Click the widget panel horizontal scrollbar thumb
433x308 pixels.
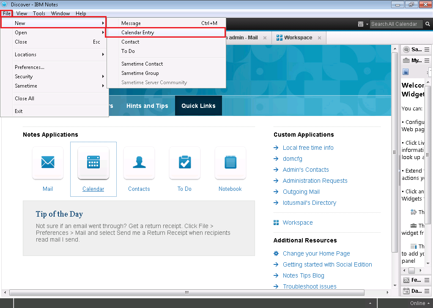411,270
